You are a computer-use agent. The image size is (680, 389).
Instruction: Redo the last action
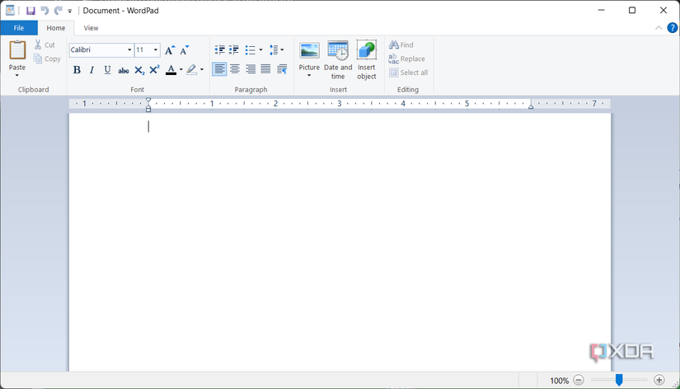pyautogui.click(x=59, y=11)
